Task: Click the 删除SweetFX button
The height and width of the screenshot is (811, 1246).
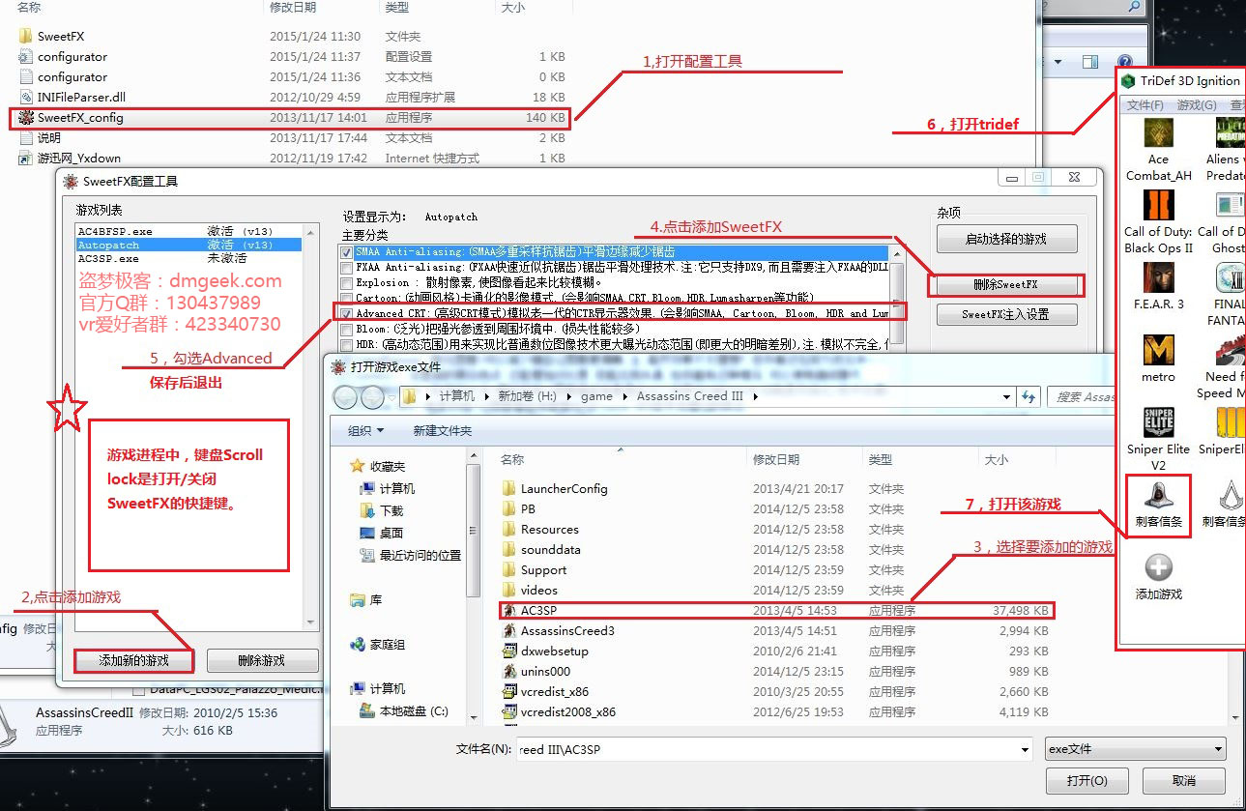Action: click(1006, 285)
